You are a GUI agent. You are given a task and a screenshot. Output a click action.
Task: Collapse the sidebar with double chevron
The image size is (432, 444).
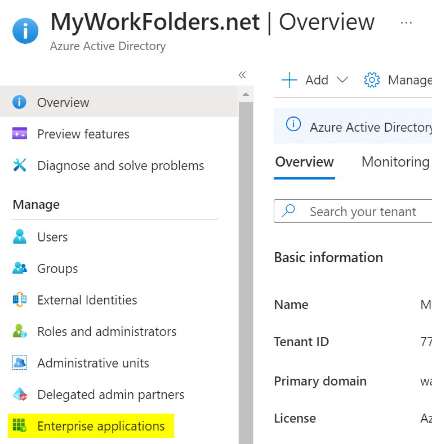click(x=242, y=75)
